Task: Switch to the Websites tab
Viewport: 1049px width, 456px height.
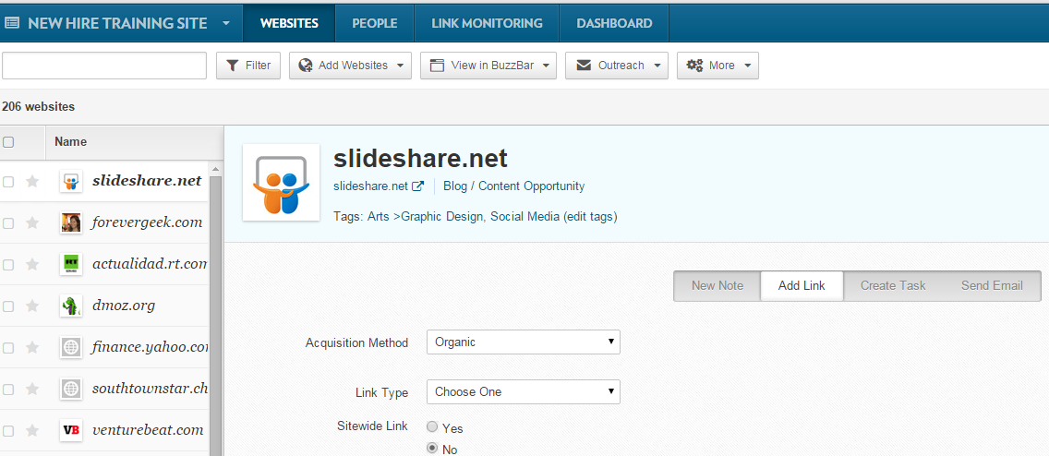Action: (x=289, y=23)
